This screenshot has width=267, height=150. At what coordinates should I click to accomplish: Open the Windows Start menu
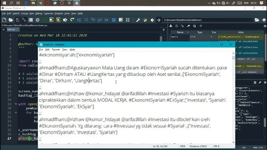coord(4,3)
